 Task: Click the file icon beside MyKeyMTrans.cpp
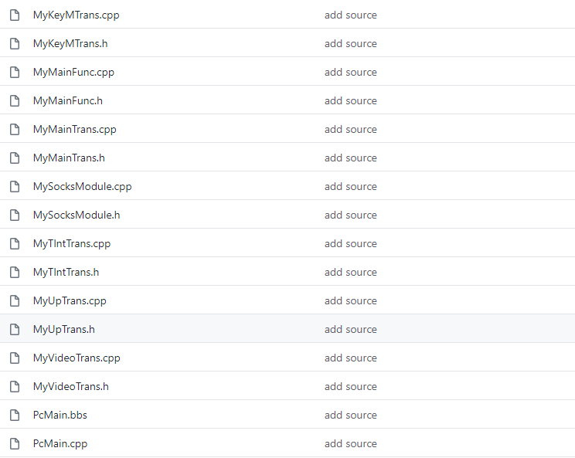14,15
